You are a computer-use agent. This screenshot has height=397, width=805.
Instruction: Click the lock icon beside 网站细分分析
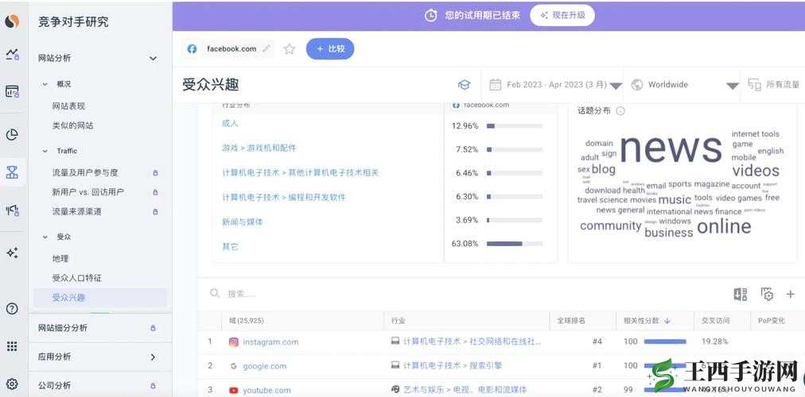coord(153,328)
